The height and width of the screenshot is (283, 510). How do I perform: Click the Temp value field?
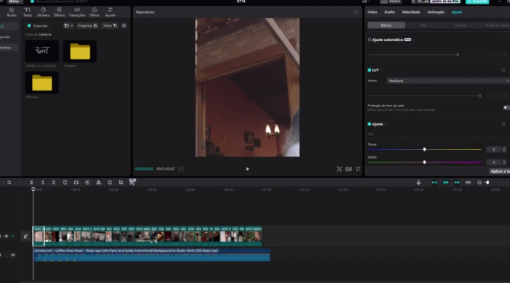click(x=493, y=149)
